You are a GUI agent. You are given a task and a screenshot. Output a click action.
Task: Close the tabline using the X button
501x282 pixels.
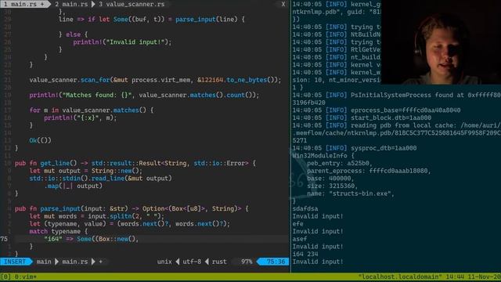coord(283,4)
